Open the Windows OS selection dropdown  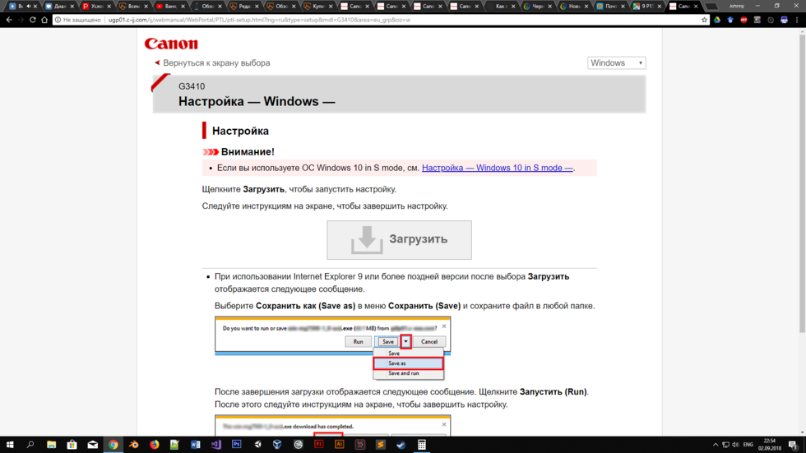[616, 63]
